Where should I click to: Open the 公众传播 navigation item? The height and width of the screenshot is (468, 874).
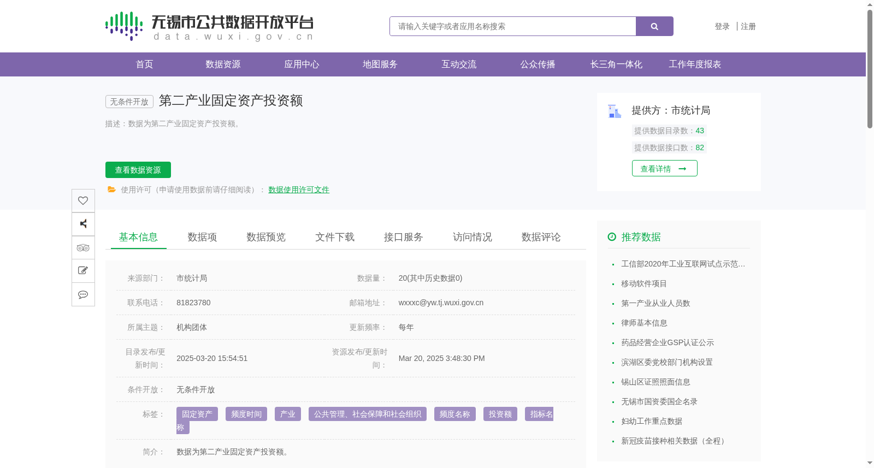click(538, 64)
